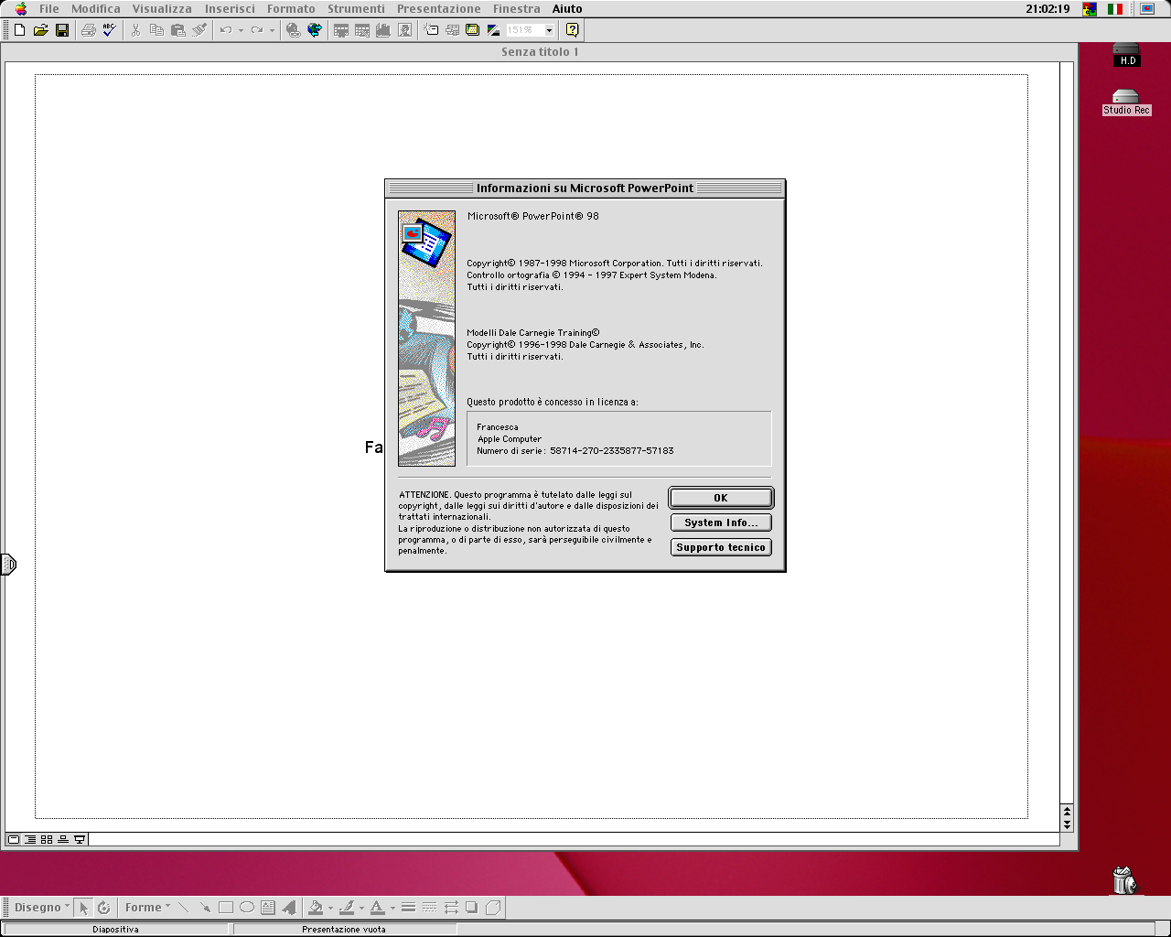Click the Supporto tecnico button
The width and height of the screenshot is (1171, 937).
click(721, 547)
